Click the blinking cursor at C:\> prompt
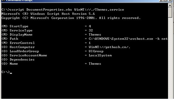Viewport: 174px width, 104px height. [x=11, y=73]
